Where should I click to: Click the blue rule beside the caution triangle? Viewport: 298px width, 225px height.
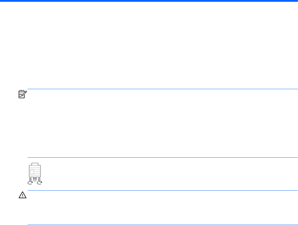point(163,190)
